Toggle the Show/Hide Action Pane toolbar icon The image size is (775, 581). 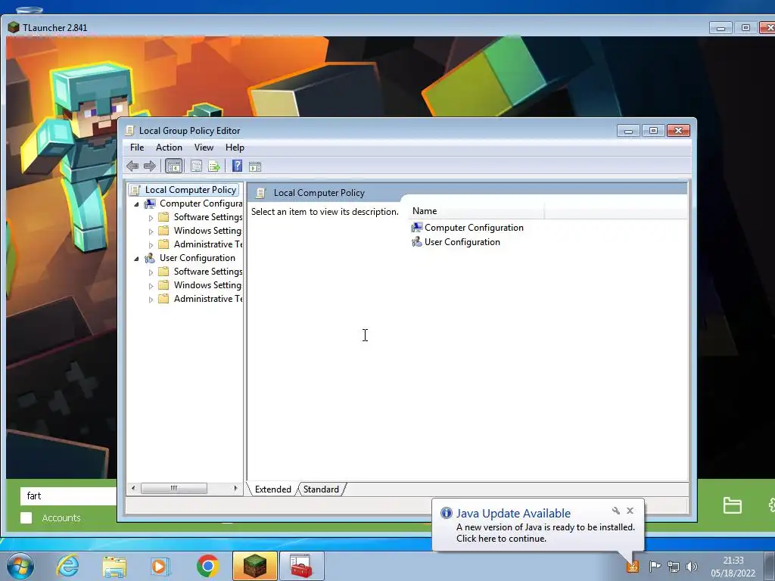point(255,166)
